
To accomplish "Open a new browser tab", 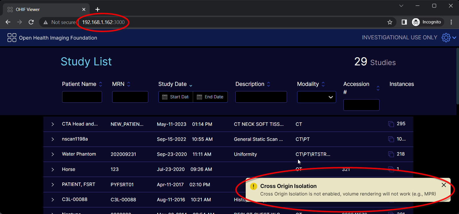I will (98, 10).
